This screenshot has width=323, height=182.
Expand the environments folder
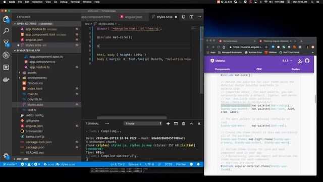37,78
